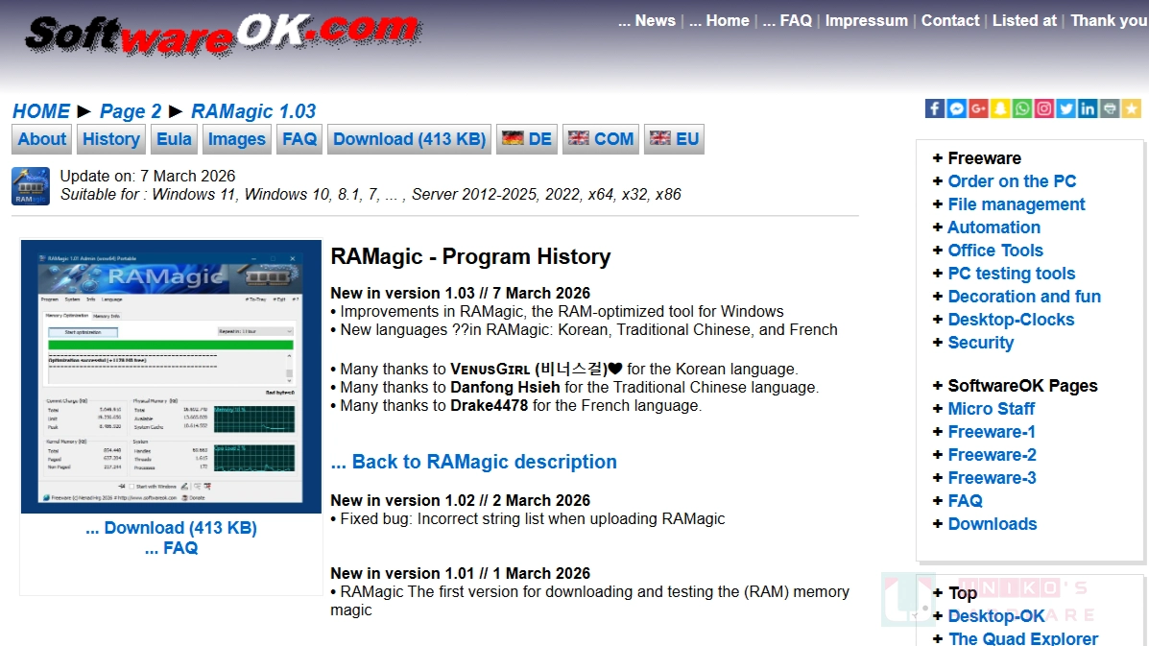
Task: Open the Freeware-1 page
Action: click(992, 432)
